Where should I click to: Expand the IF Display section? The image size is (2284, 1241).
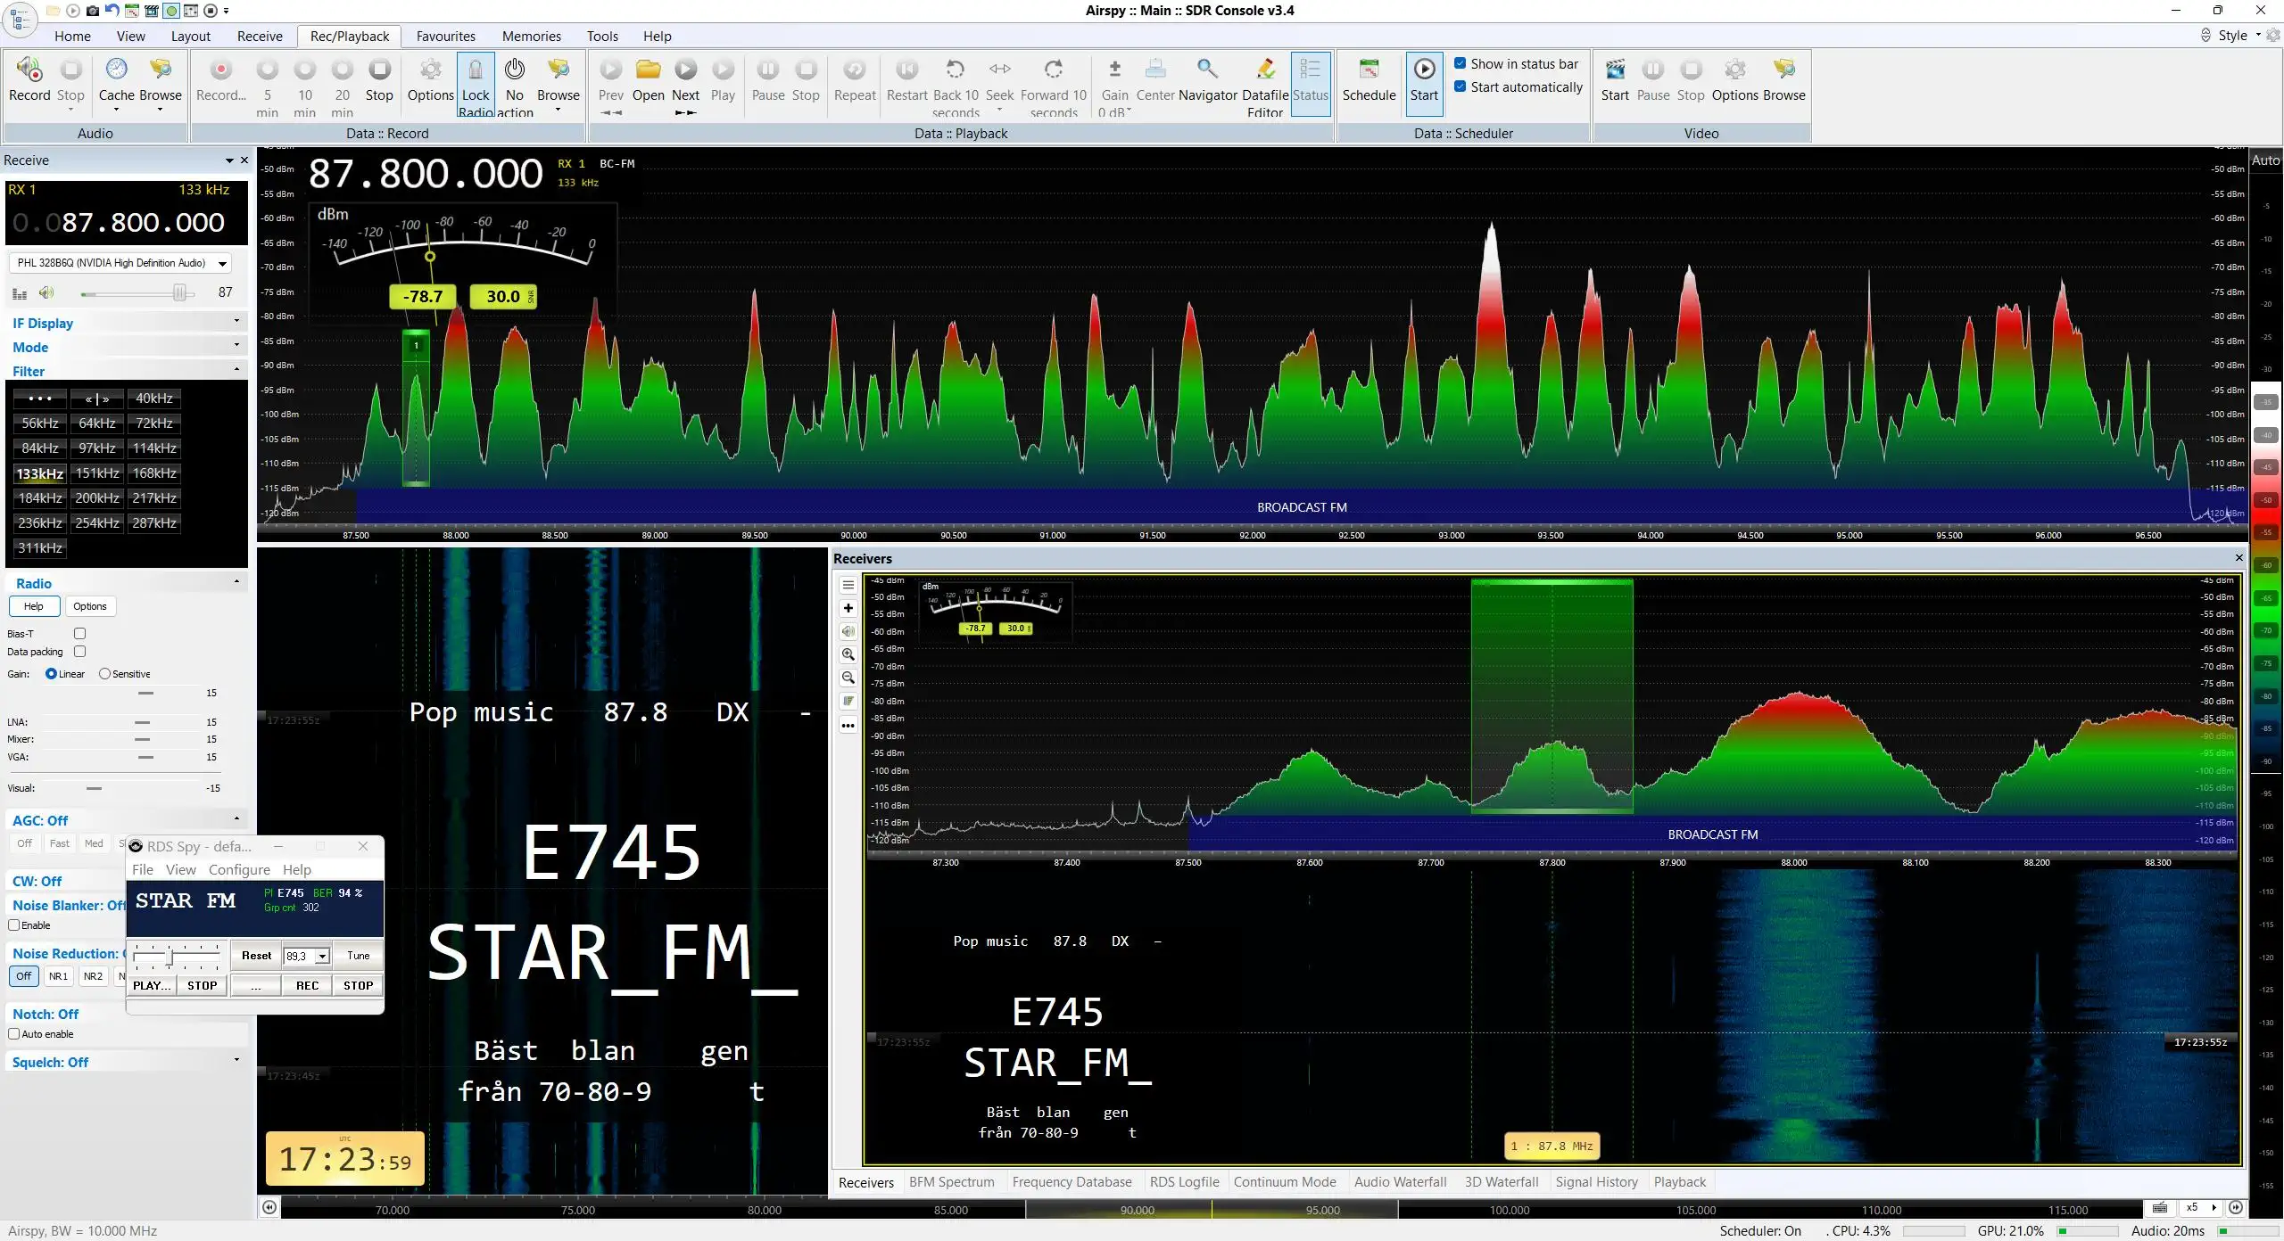tap(125, 323)
